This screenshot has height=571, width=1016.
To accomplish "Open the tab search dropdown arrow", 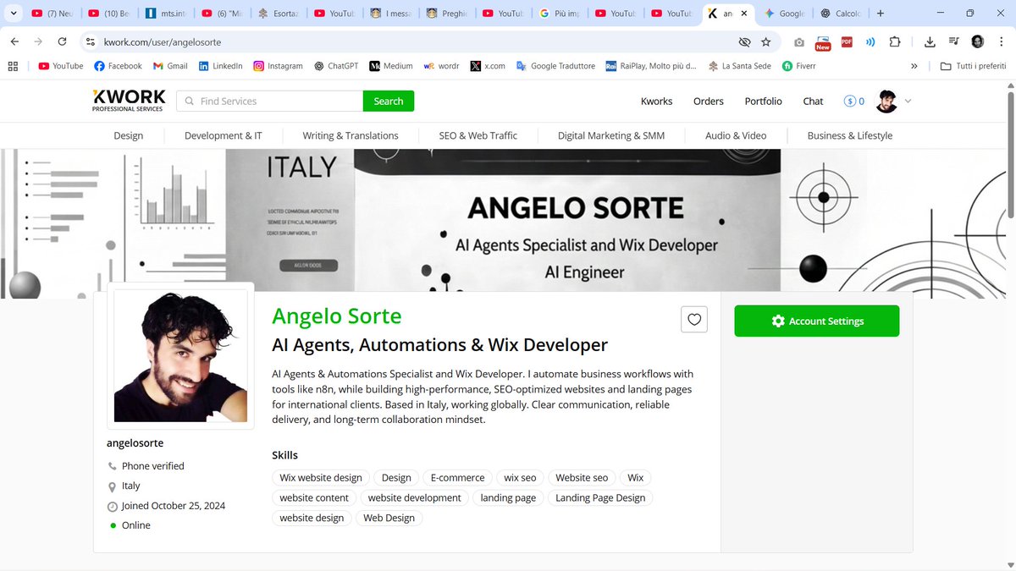I will pyautogui.click(x=13, y=14).
